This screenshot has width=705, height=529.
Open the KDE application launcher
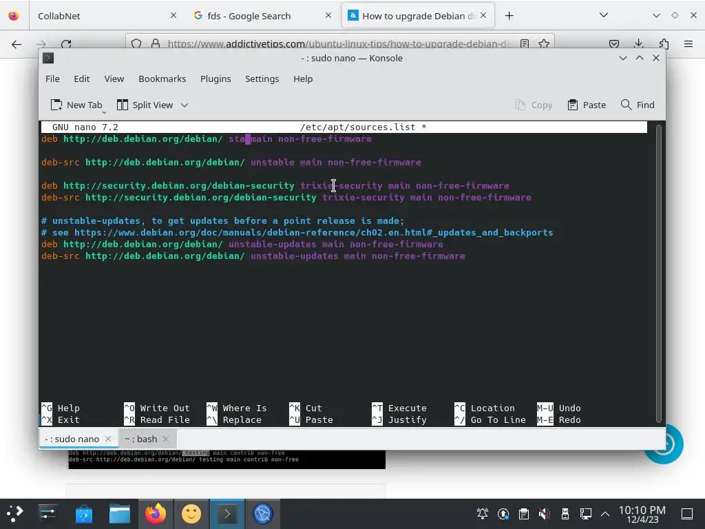(x=14, y=513)
